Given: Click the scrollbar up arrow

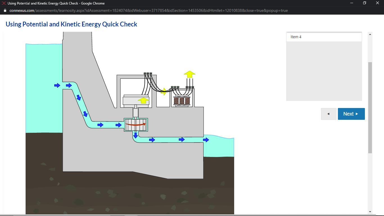Looking at the screenshot, I should [370, 34].
